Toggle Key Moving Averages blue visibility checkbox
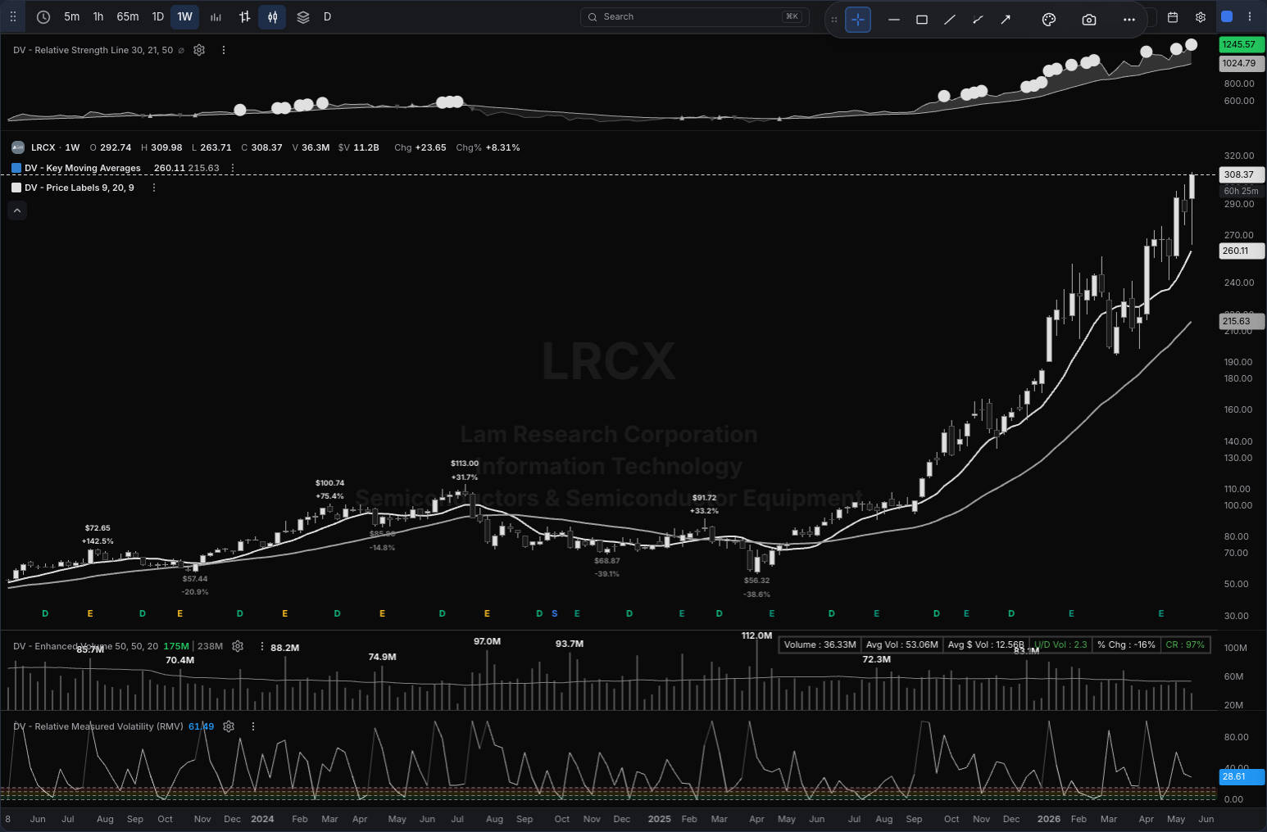Screen dimensions: 1267x832 (16, 168)
